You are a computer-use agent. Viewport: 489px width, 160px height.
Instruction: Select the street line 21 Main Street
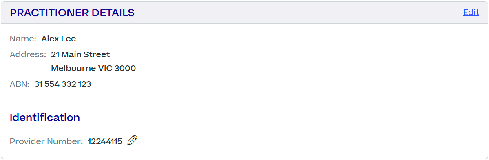click(x=80, y=55)
